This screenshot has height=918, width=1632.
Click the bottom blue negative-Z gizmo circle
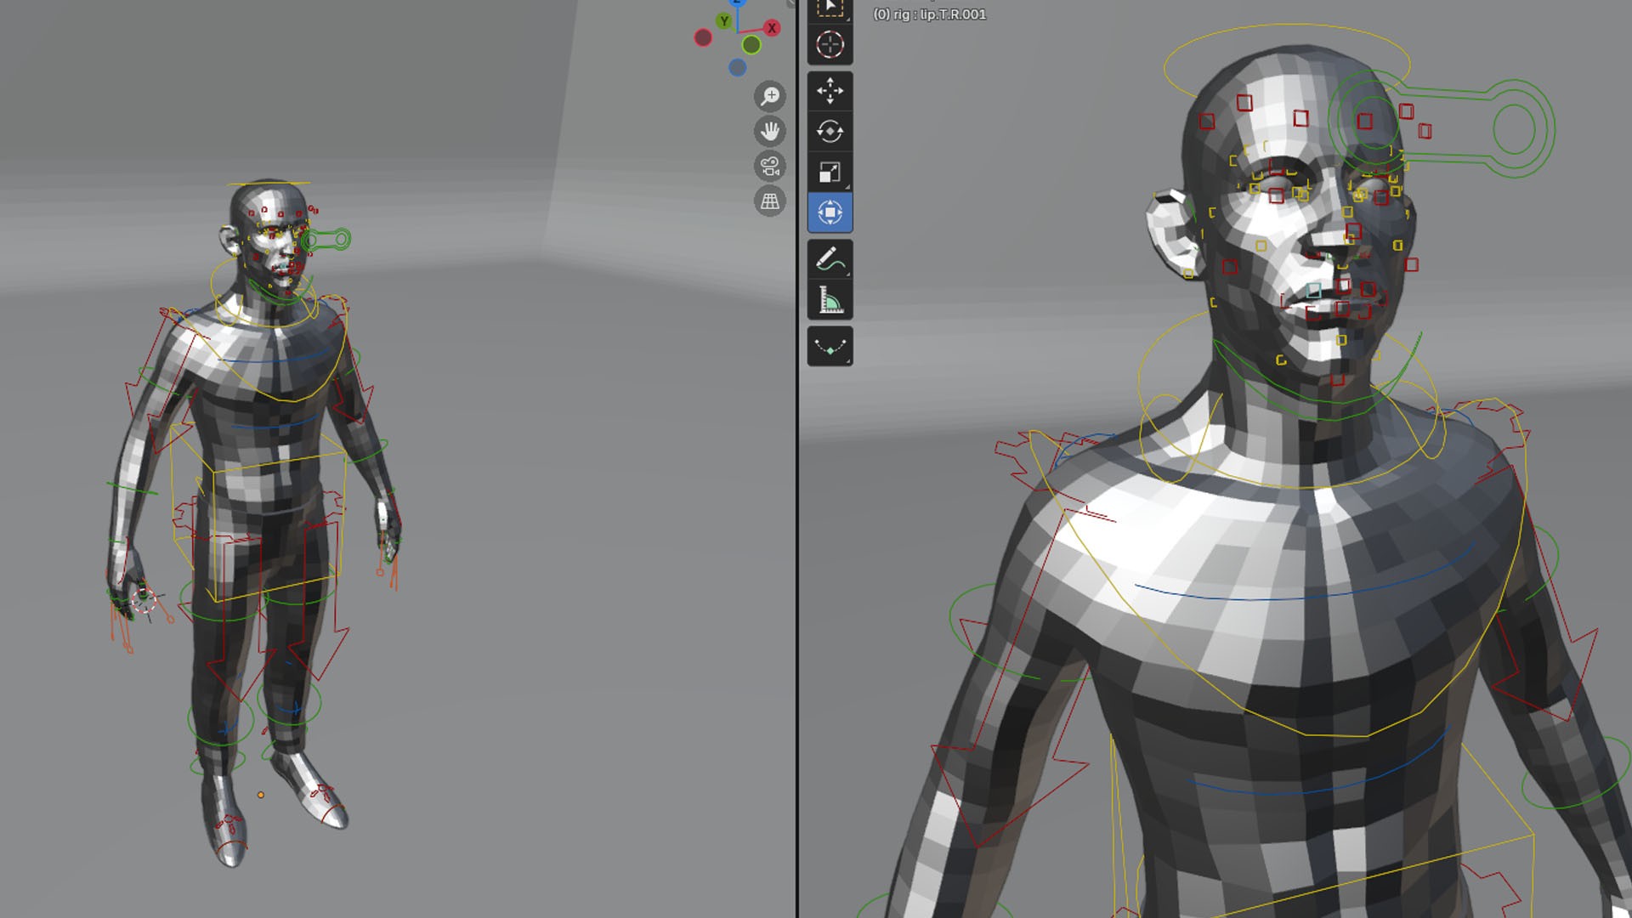click(738, 67)
